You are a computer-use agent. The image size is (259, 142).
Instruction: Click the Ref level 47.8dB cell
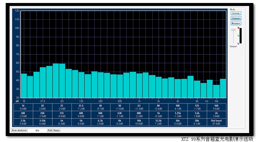point(216,122)
